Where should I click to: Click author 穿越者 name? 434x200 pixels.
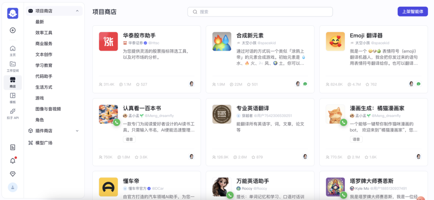tap(247, 116)
